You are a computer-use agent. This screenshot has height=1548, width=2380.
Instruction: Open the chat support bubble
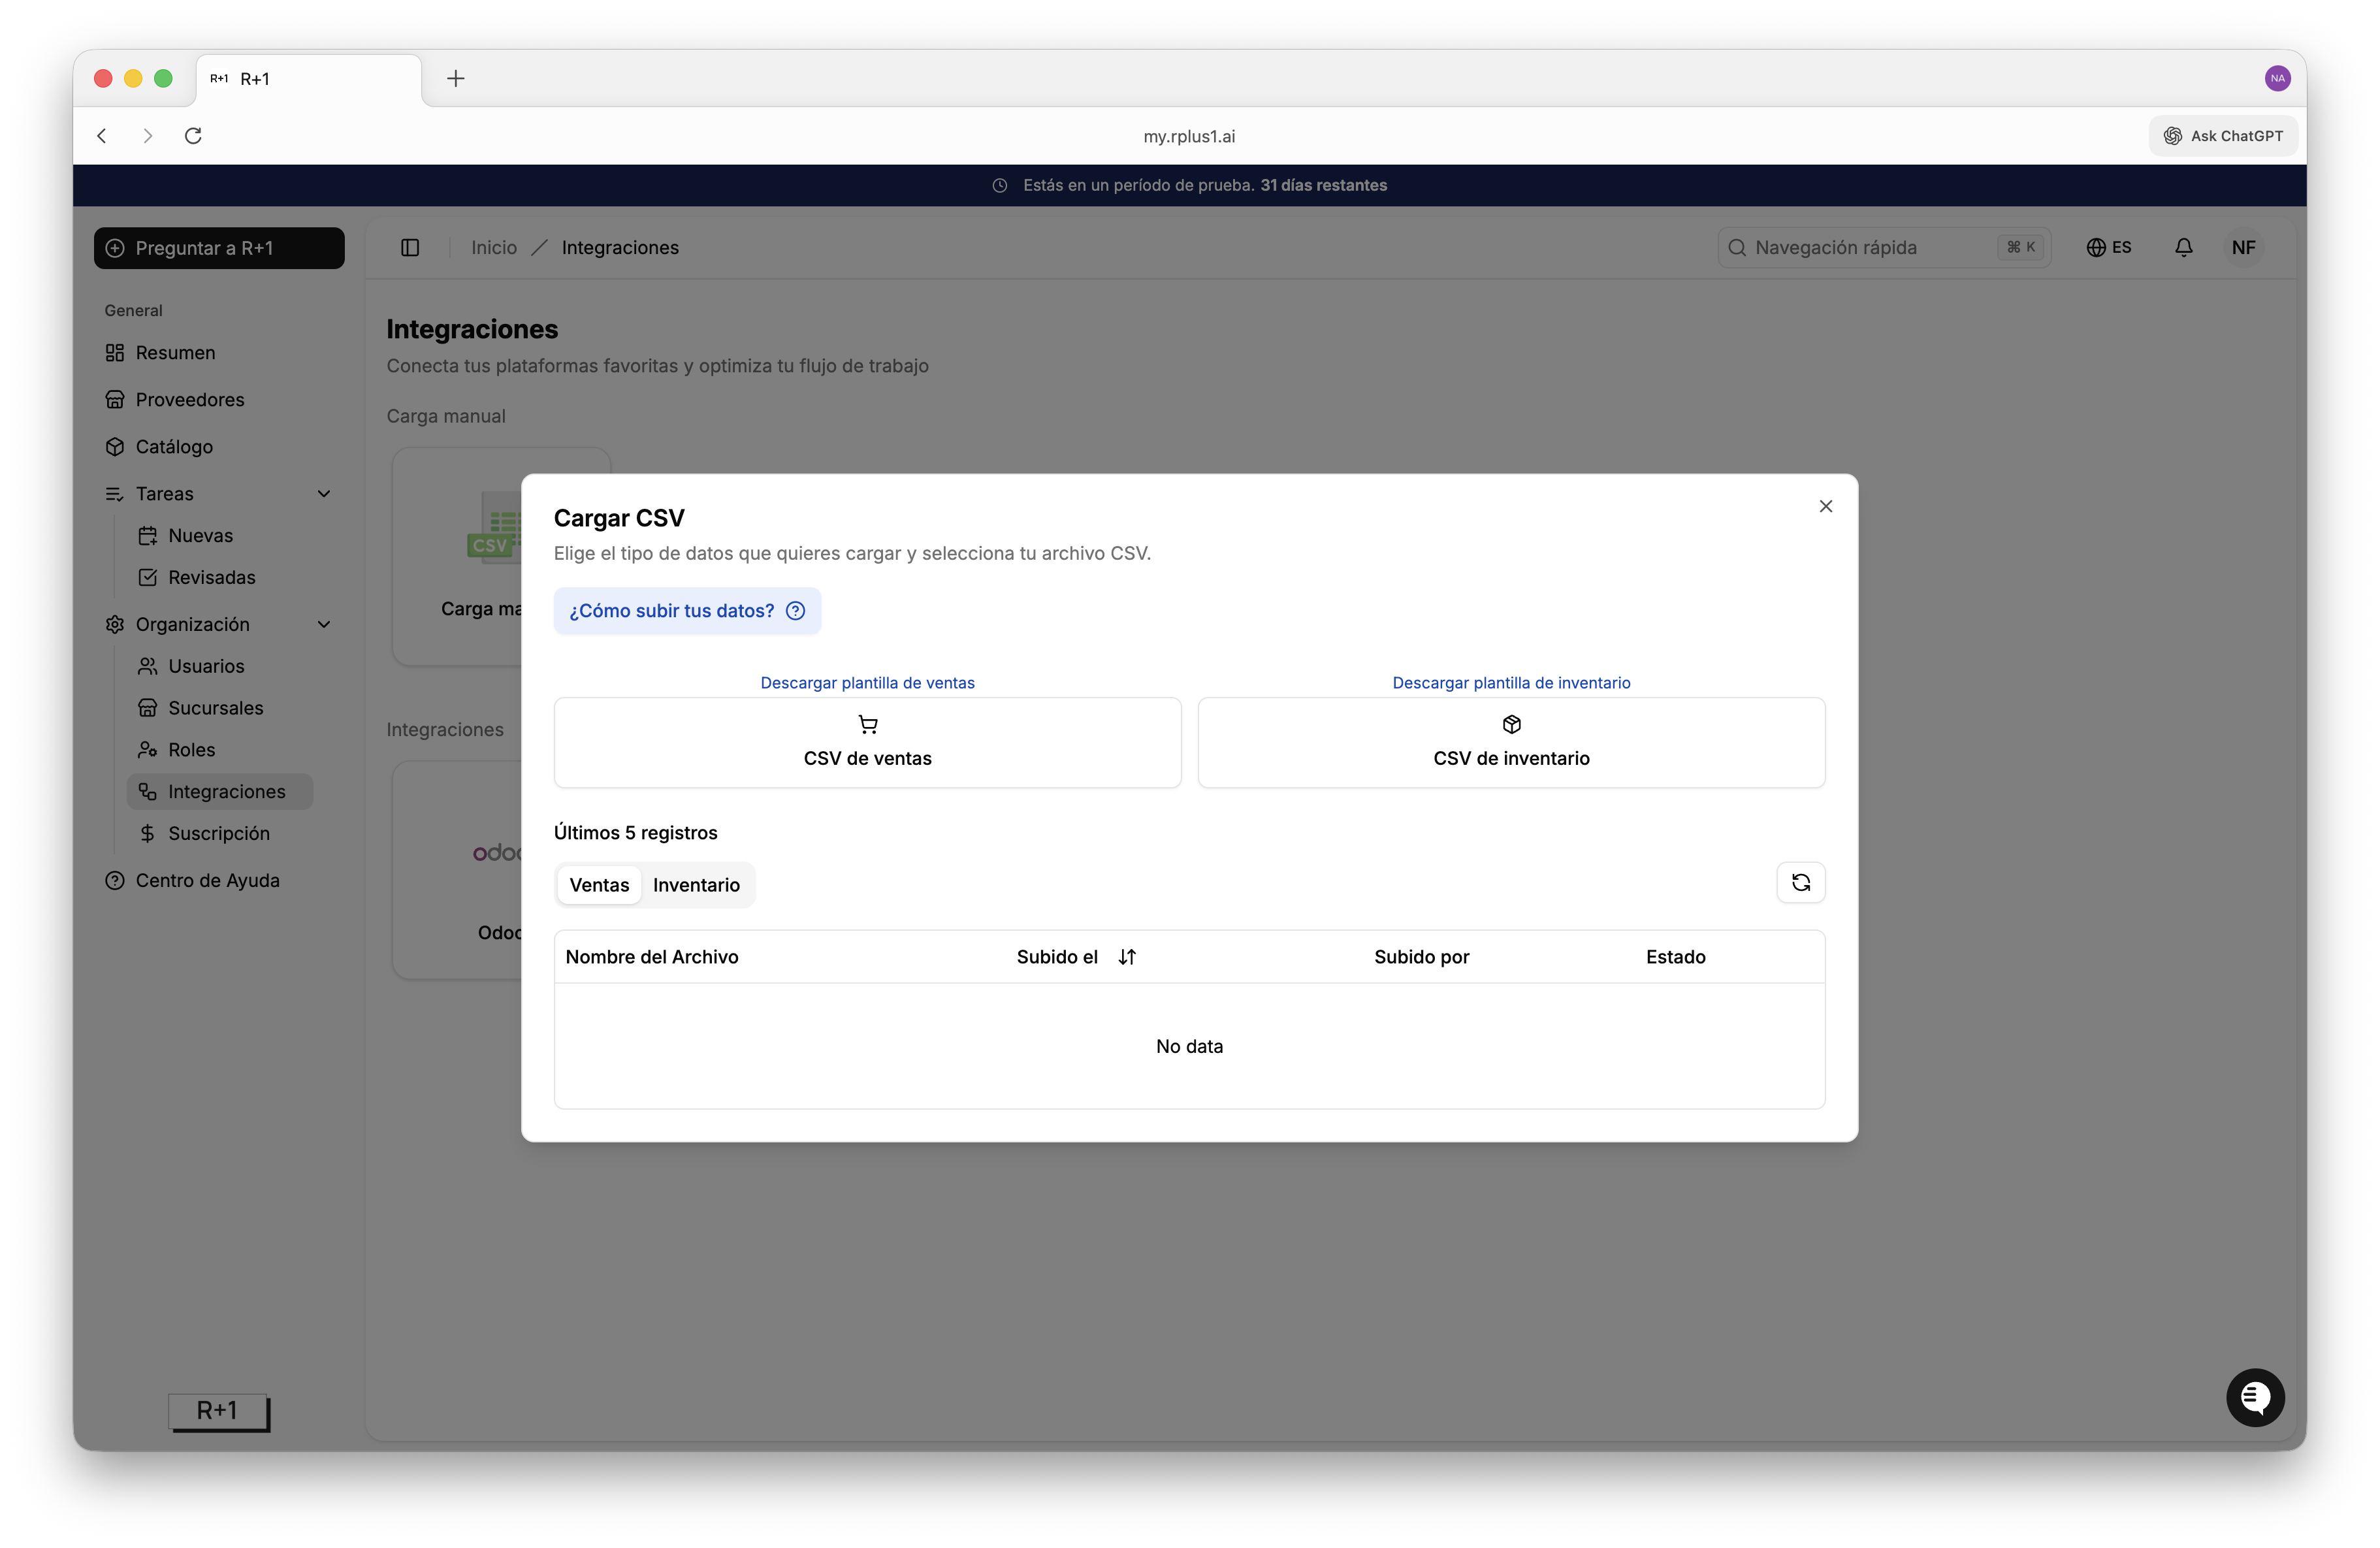coord(2254,1396)
